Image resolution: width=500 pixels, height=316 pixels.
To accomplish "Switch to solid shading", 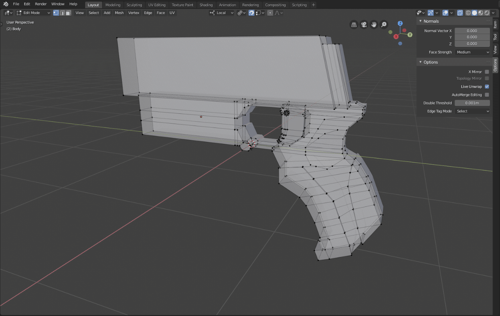I will (474, 13).
